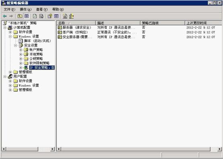223x159 pixels.
Task: Collapse the 安全设置 node
Action: click(x=16, y=45)
